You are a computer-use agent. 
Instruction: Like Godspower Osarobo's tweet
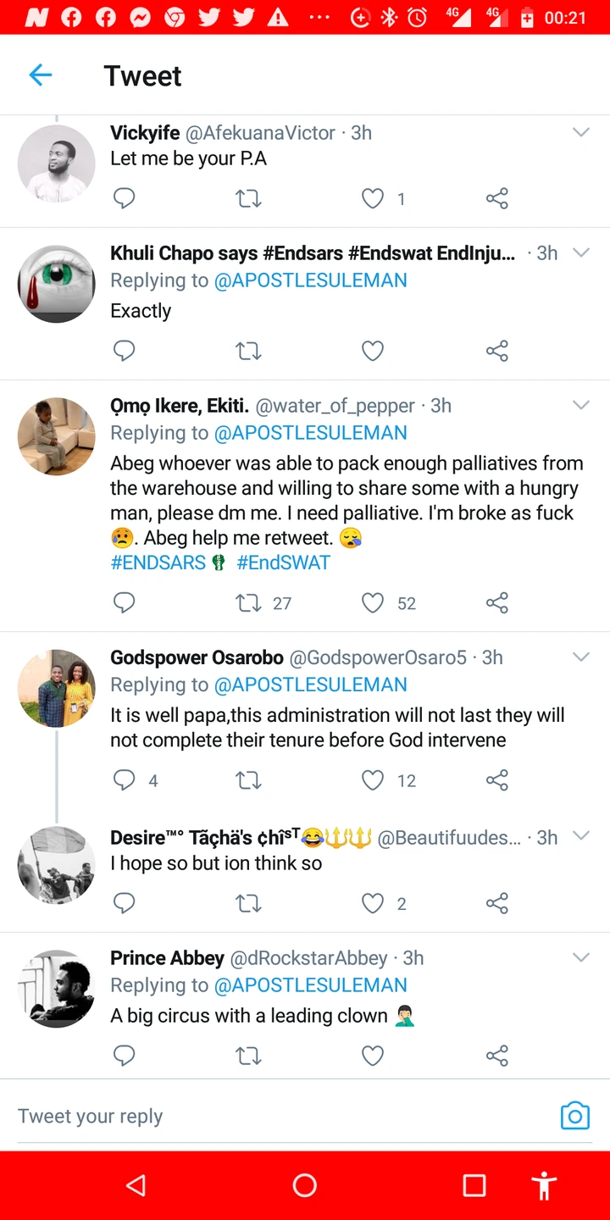click(x=373, y=780)
